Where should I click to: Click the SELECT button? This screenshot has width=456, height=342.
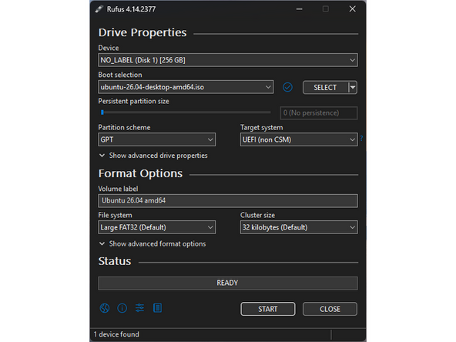coord(325,87)
